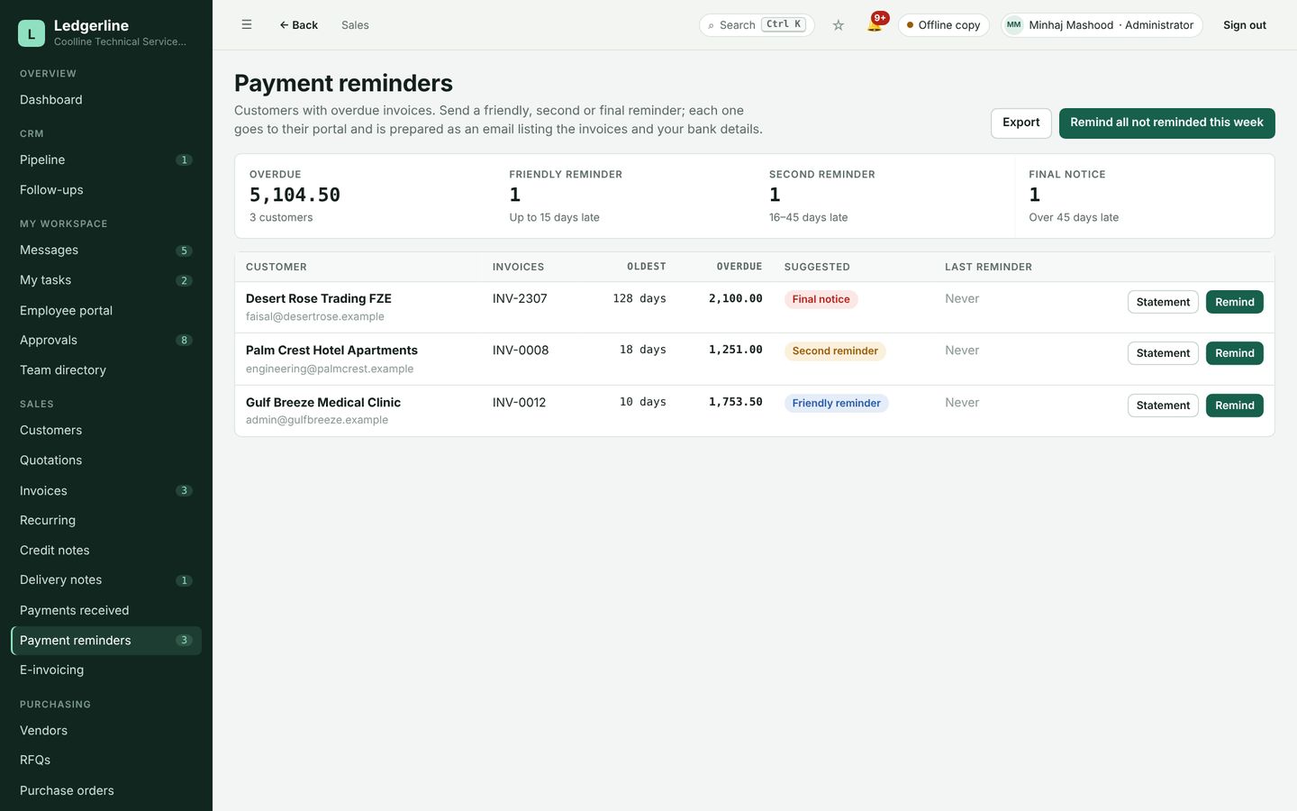Open Vendors under Purchasing
The height and width of the screenshot is (811, 1297).
pyautogui.click(x=106, y=731)
